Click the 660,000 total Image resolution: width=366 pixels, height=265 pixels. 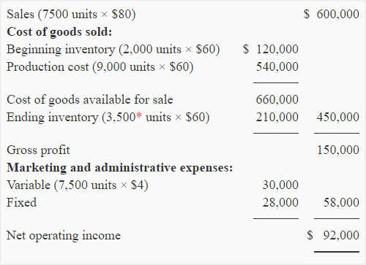pyautogui.click(x=277, y=99)
